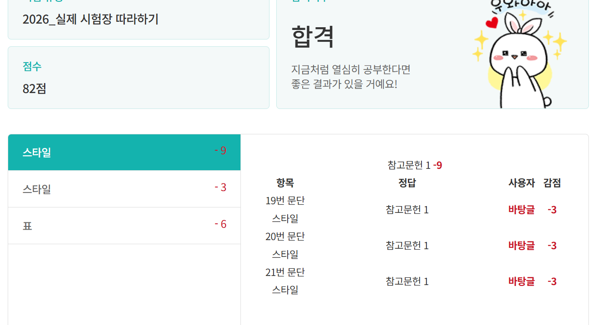Click the 참고문헌 1 -9 section heading
Image resolution: width=593 pixels, height=325 pixels.
(x=415, y=165)
